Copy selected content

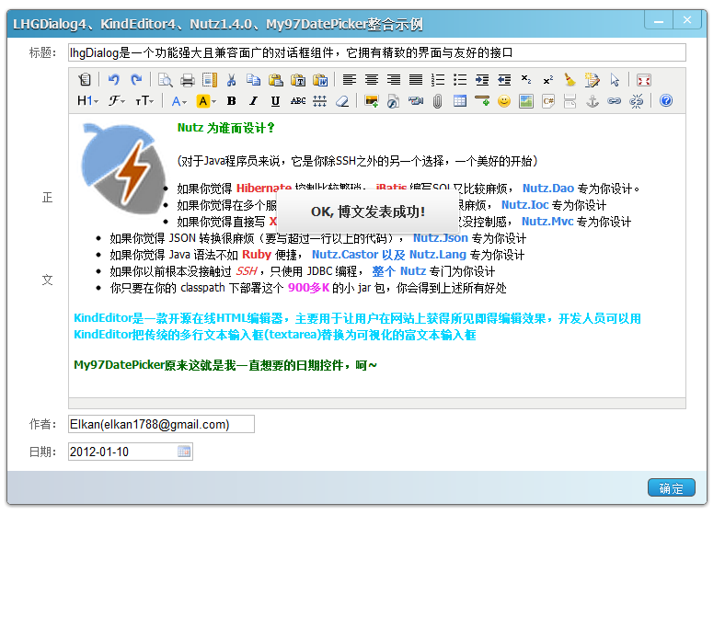[253, 80]
